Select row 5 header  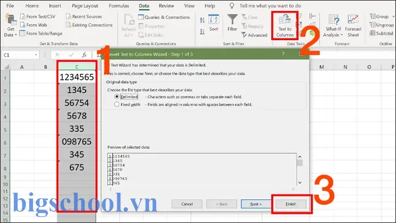click(5, 130)
